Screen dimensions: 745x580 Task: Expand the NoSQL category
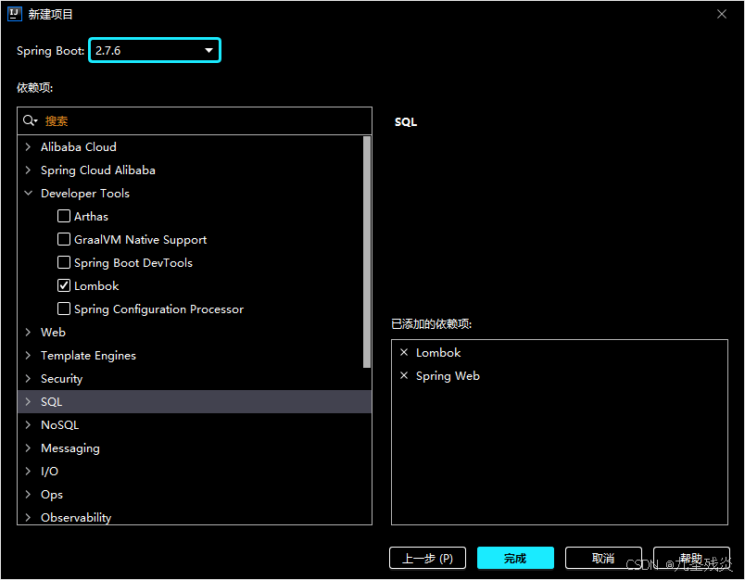[x=28, y=424]
